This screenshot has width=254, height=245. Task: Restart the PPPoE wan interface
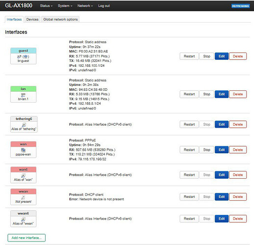point(189,150)
